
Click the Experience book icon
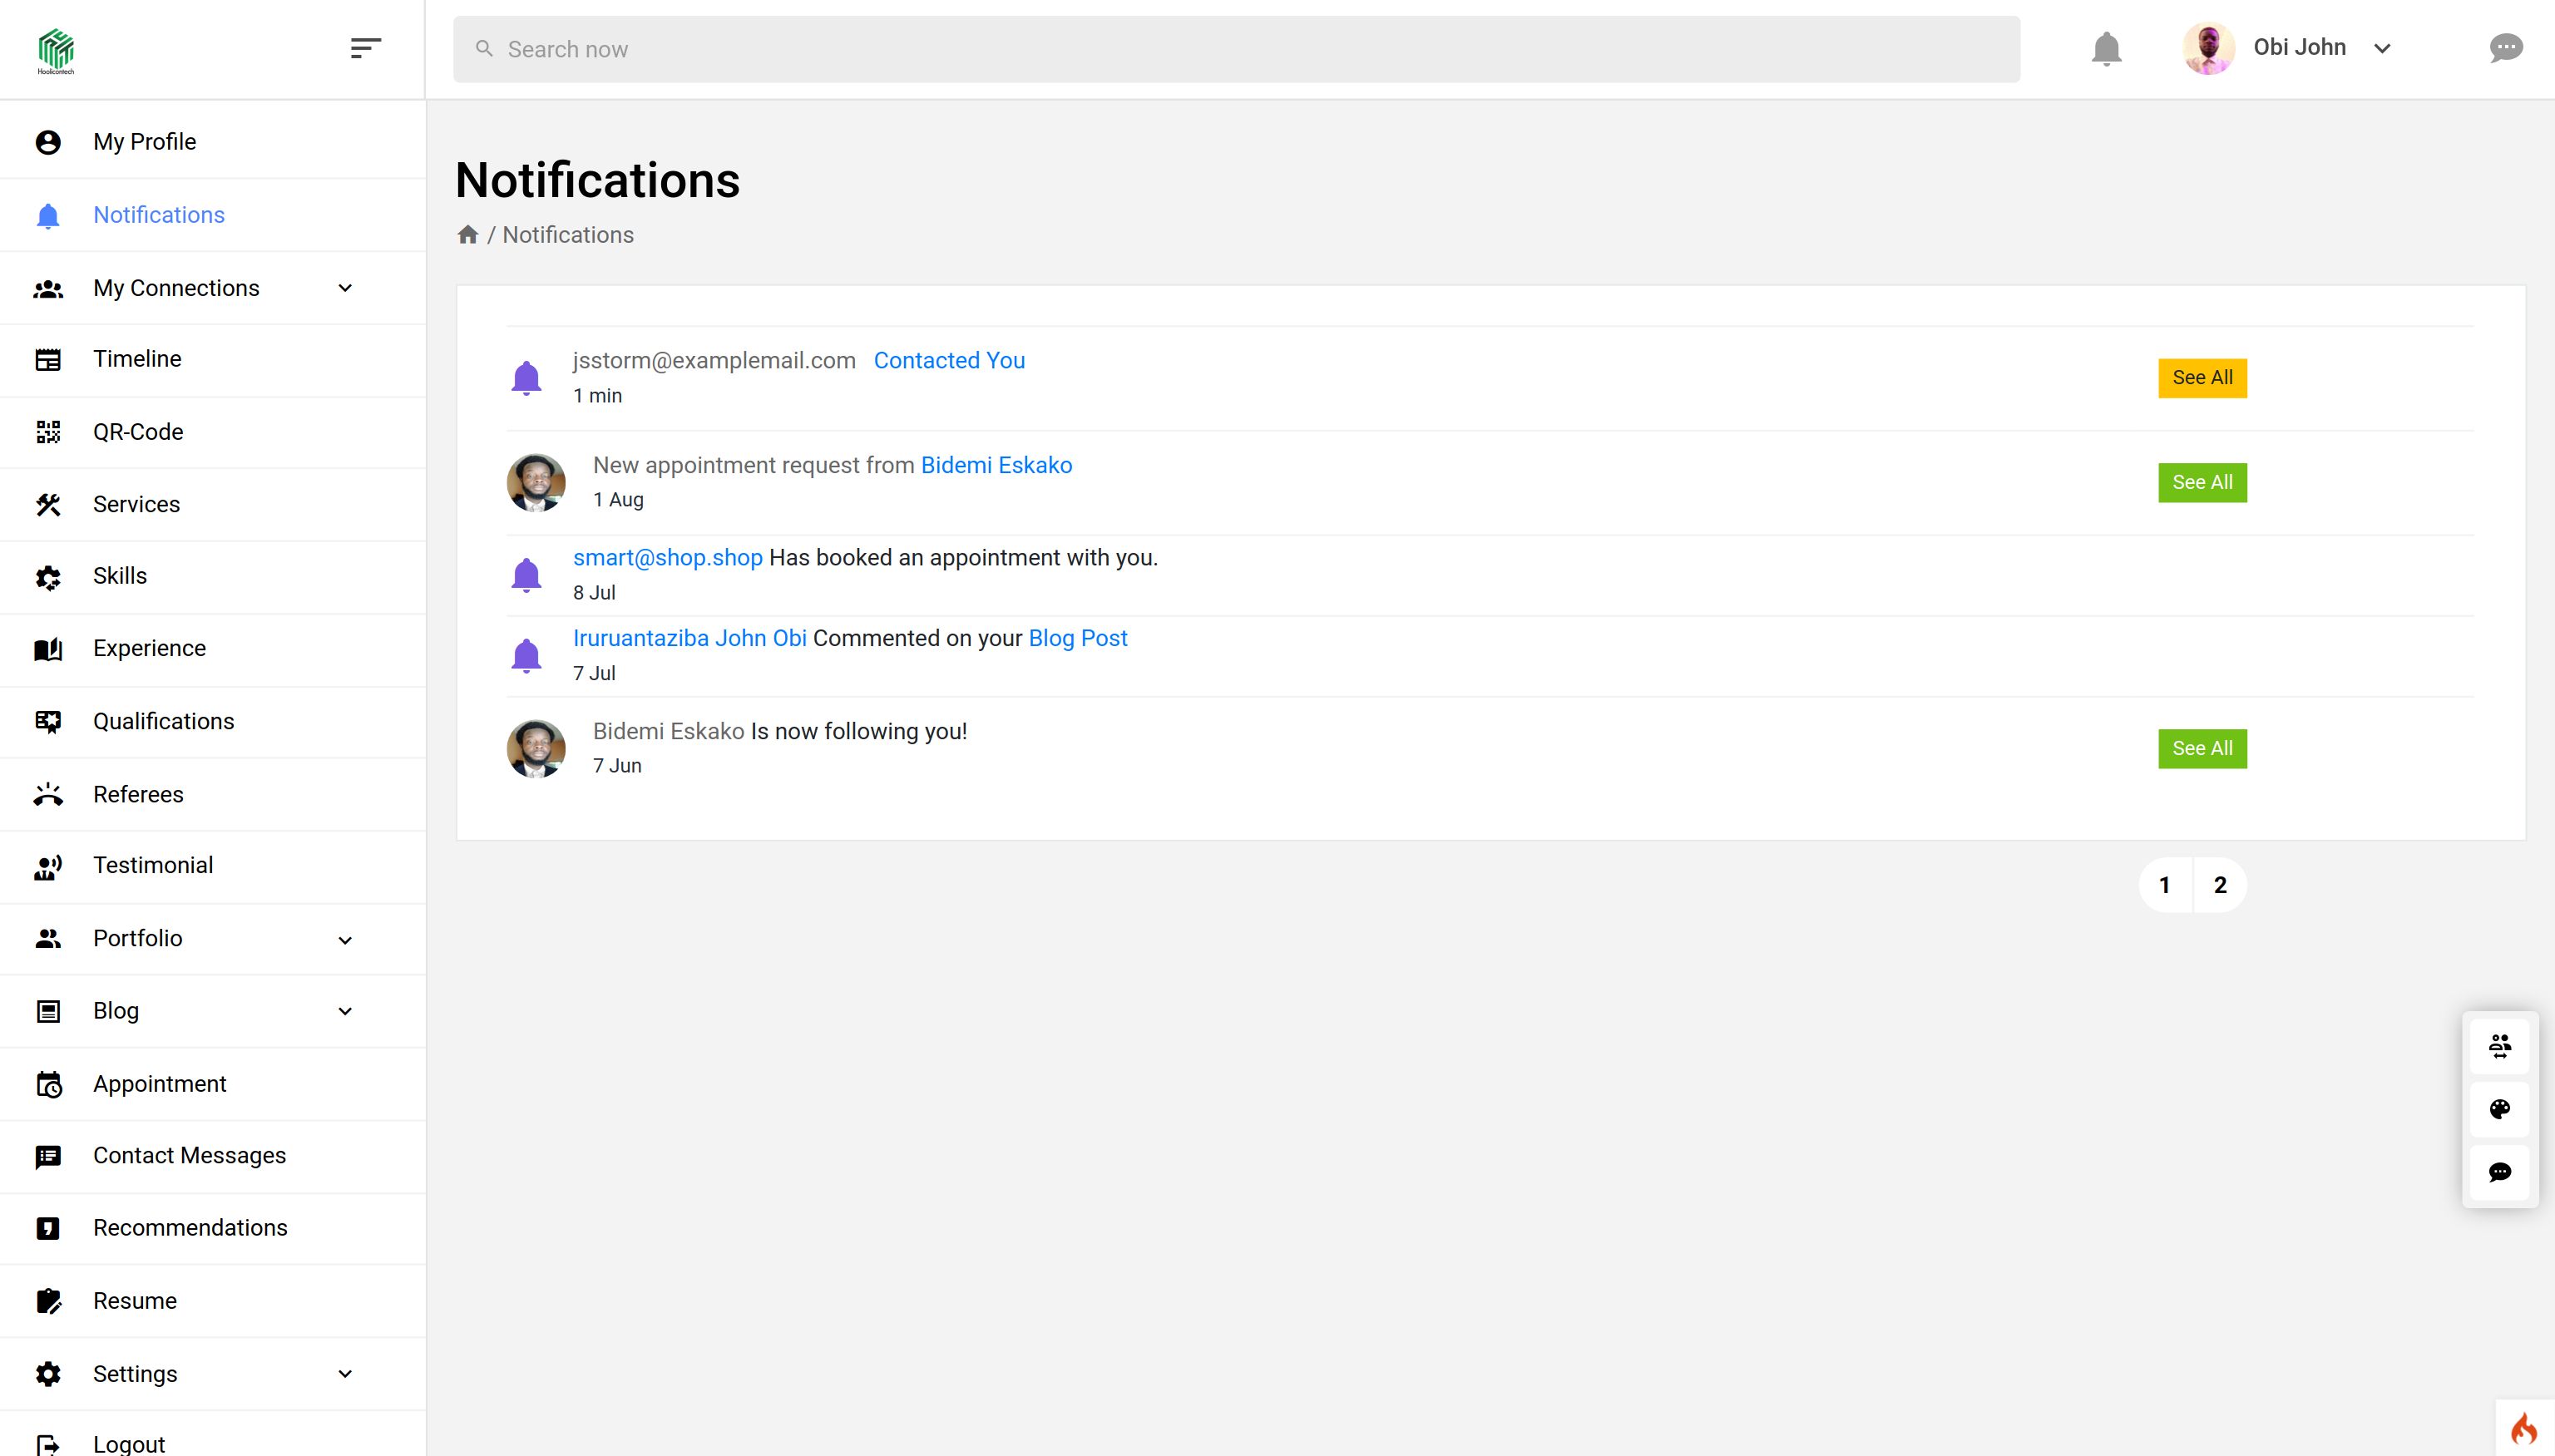pyautogui.click(x=48, y=649)
